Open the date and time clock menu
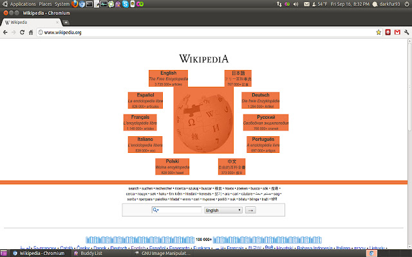The image size is (412, 257). [x=350, y=4]
